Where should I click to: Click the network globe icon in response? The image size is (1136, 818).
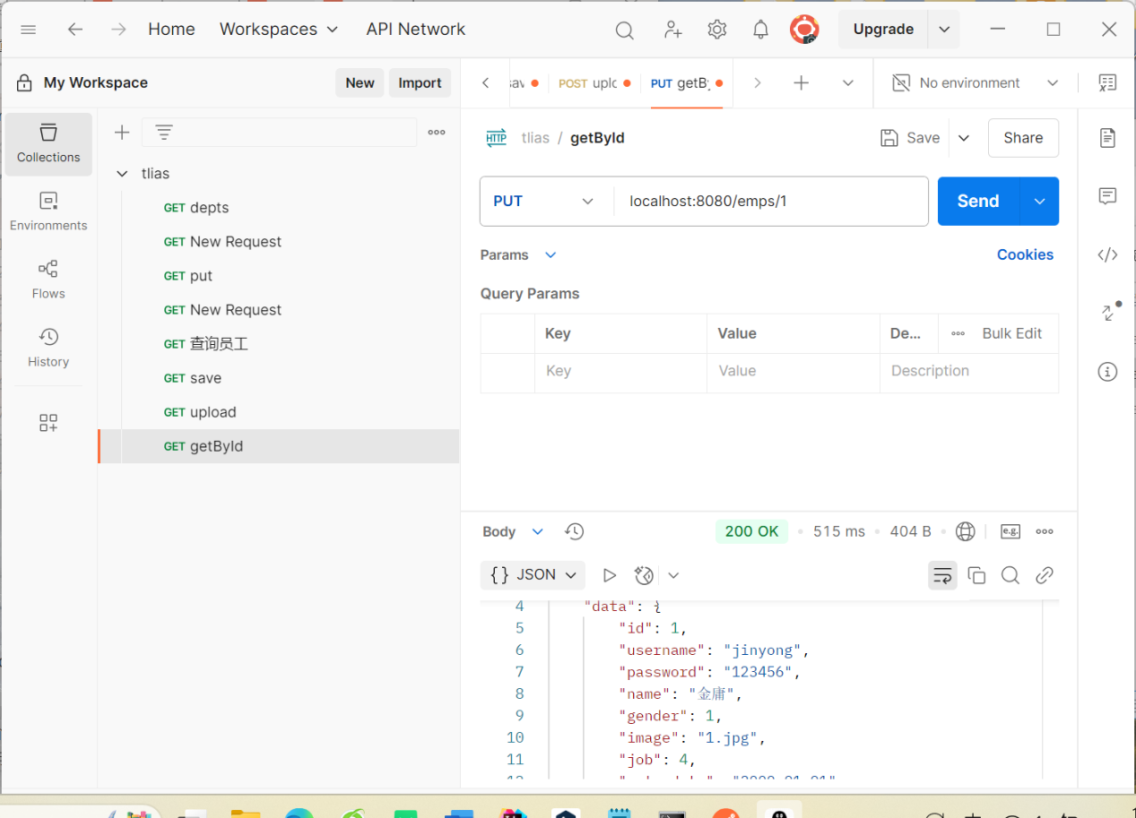[x=966, y=531]
